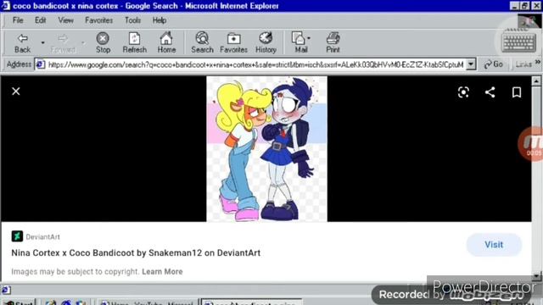Click the on-screen keyboard icon
The width and height of the screenshot is (543, 305).
coord(518,42)
